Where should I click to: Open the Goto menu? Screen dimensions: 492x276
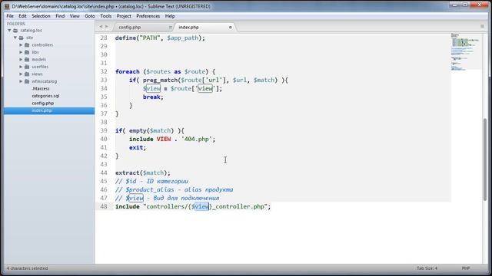[x=90, y=16]
